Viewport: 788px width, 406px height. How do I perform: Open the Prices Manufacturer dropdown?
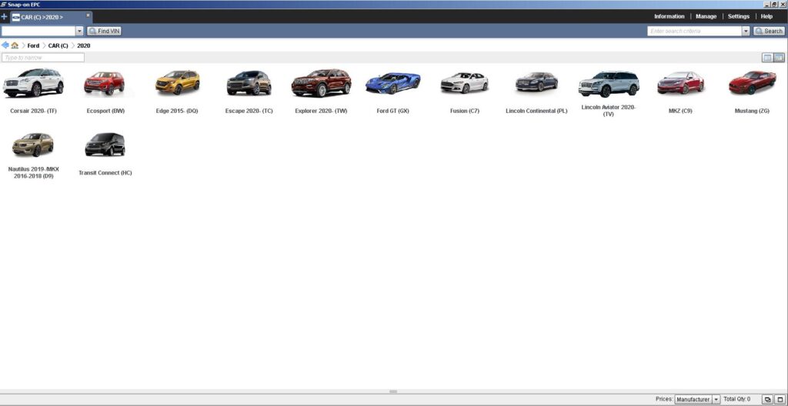(716, 399)
